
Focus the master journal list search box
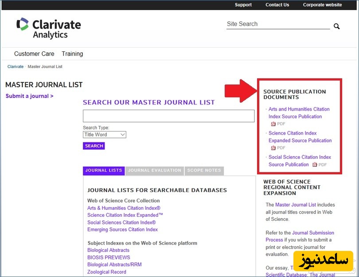168,116
